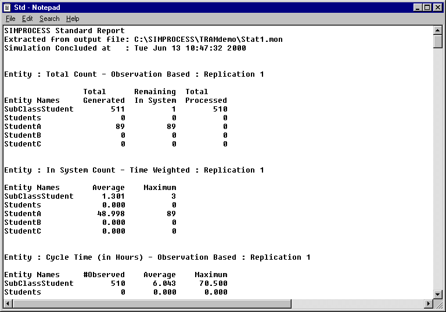446x312 pixels.
Task: Click 'SubClassStudent' in the Total Count table
Action: [x=39, y=109]
